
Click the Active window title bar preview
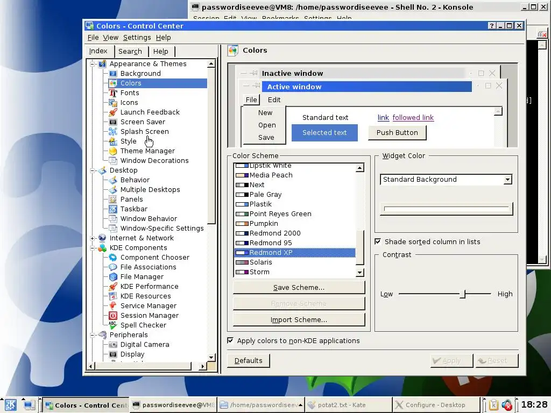366,87
